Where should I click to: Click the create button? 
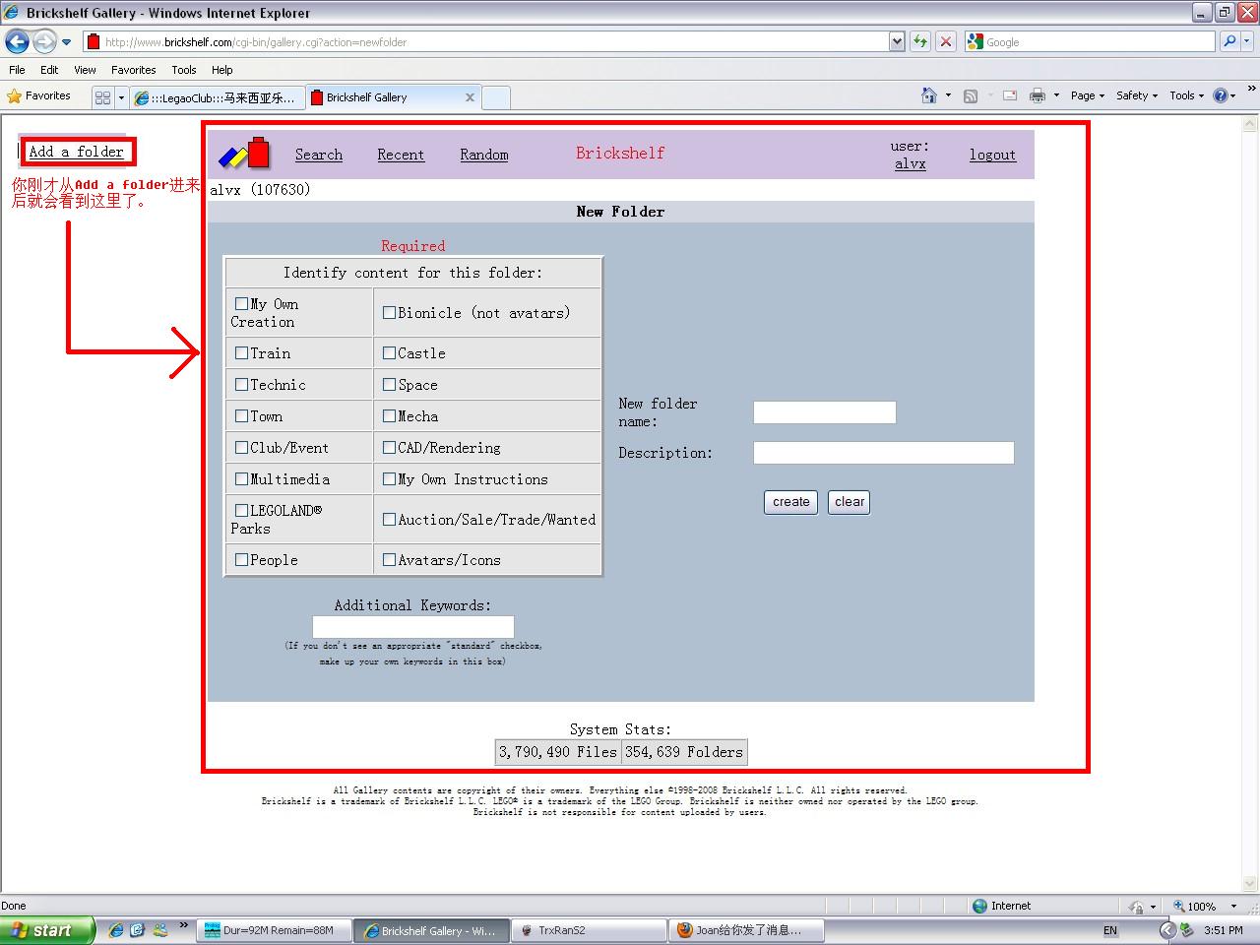tap(791, 502)
